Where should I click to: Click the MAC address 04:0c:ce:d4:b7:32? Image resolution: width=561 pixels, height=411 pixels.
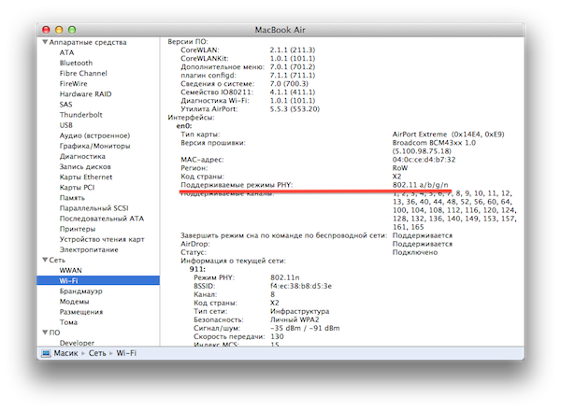pyautogui.click(x=424, y=160)
